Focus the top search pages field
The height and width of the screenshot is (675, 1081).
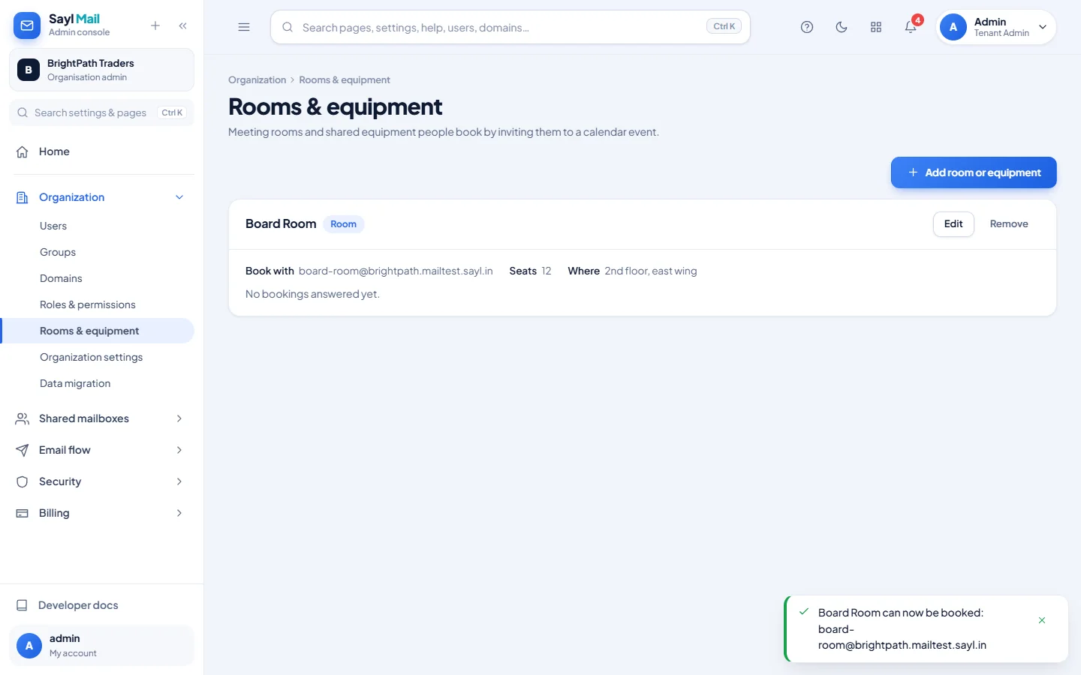point(510,27)
